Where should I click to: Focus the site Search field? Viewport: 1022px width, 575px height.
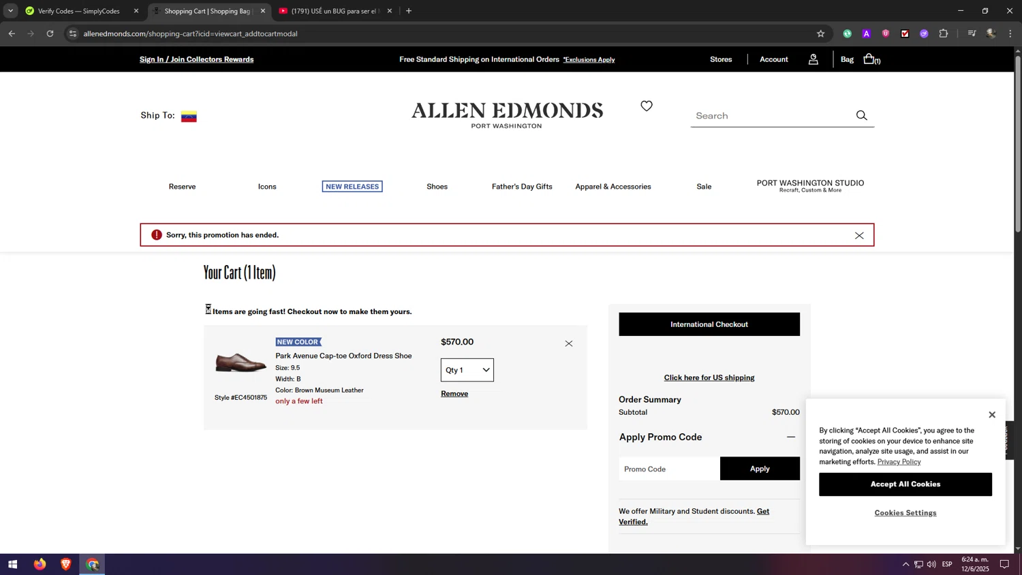[772, 116]
